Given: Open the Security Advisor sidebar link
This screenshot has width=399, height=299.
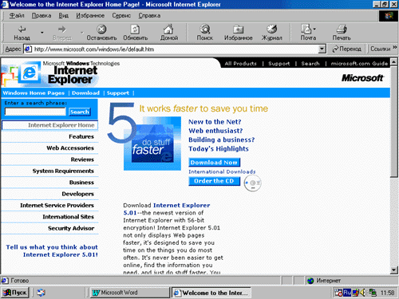Looking at the screenshot, I should click(x=71, y=228).
